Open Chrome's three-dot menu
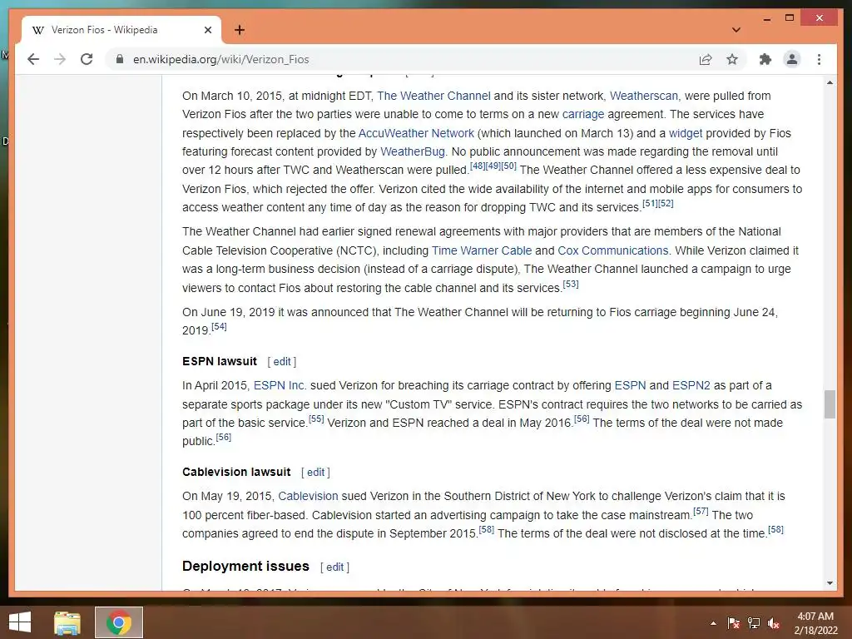 coord(819,59)
